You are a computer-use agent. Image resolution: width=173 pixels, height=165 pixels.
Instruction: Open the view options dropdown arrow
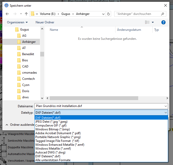pyautogui.click(x=153, y=22)
